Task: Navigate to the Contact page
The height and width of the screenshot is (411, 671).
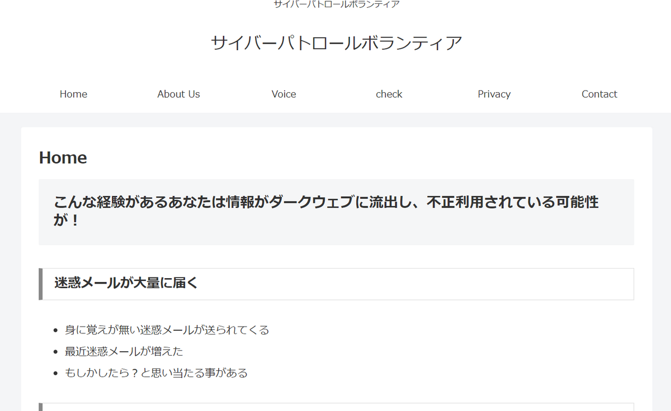Action: [x=599, y=94]
